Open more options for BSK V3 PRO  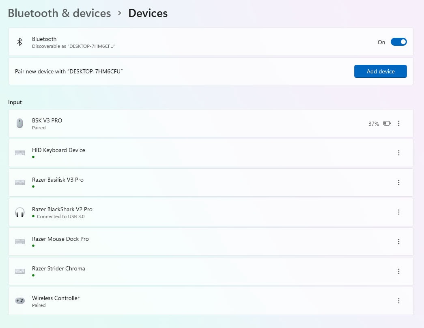tap(398, 123)
